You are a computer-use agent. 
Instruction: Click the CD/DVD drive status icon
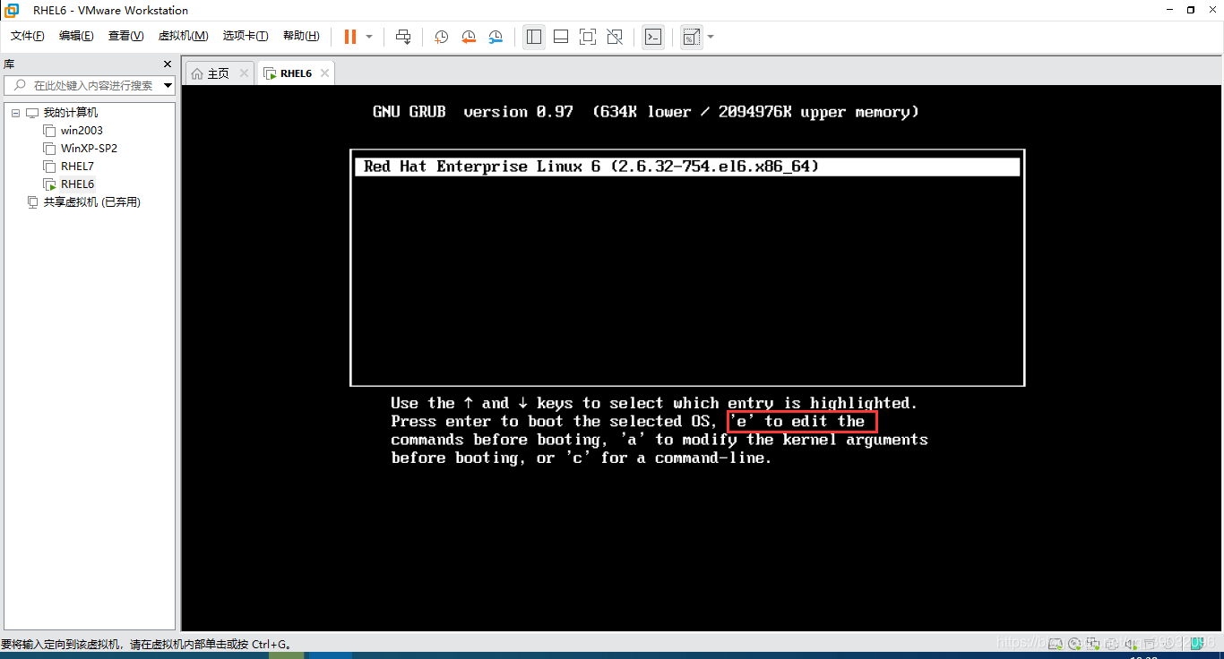1074,643
